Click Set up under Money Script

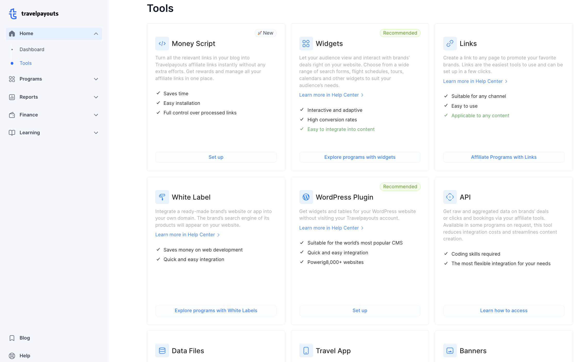tap(216, 157)
